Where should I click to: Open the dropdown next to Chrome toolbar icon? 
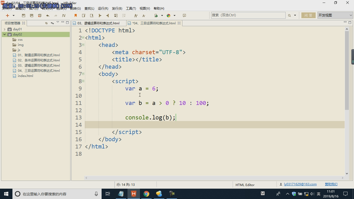(175, 16)
